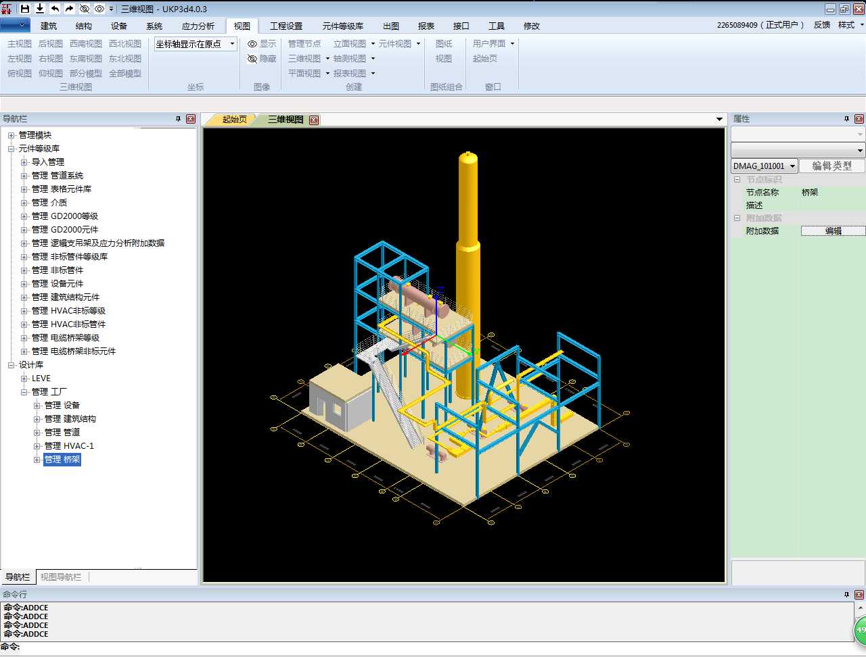Click the 部分模型 button
866x657 pixels.
pos(86,74)
